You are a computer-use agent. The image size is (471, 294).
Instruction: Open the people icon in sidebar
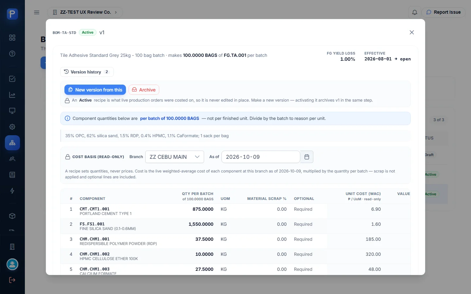click(x=12, y=159)
